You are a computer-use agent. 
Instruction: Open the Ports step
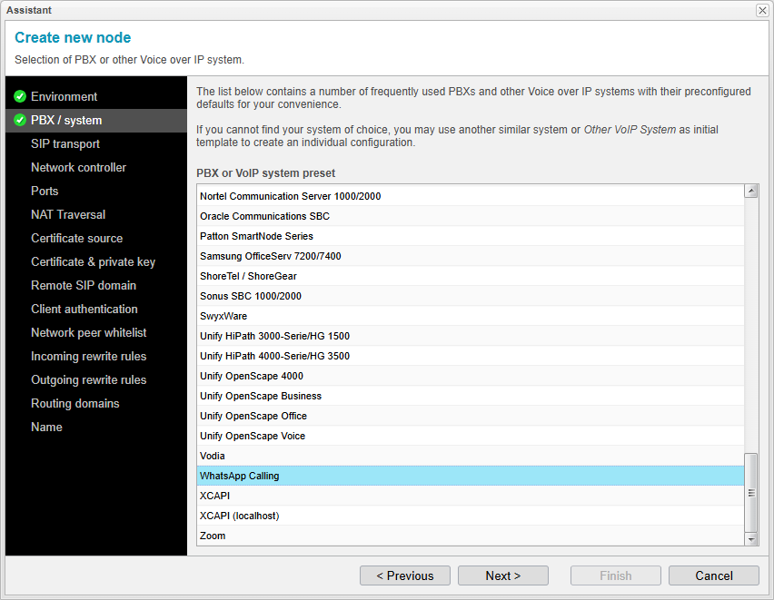tap(45, 191)
